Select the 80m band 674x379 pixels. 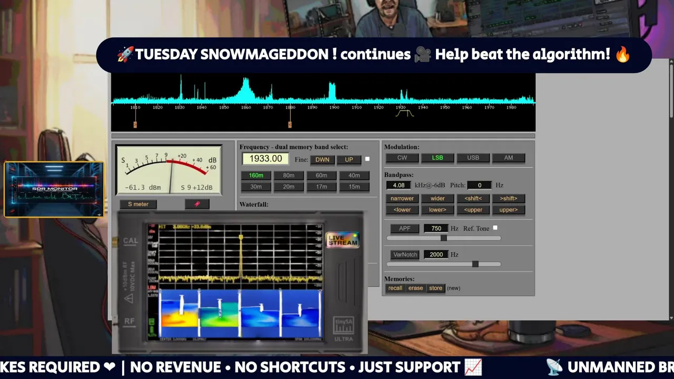(289, 175)
